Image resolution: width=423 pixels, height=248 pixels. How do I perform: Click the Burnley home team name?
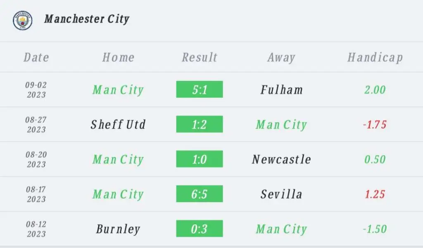coord(118,229)
